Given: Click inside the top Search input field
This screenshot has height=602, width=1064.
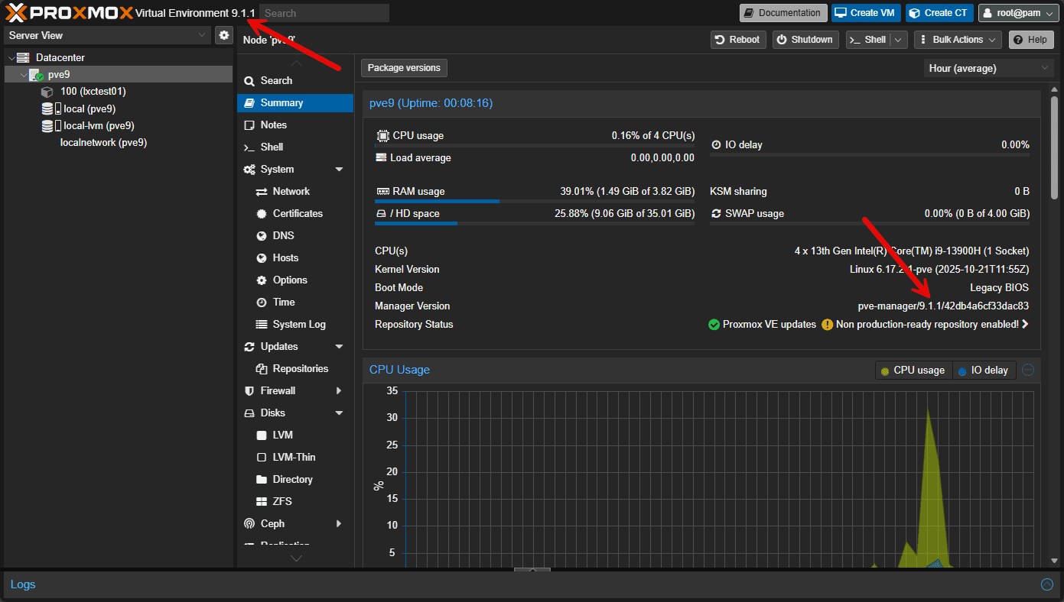Looking at the screenshot, I should point(323,12).
